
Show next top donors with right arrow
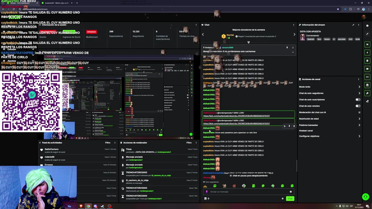tap(294, 34)
